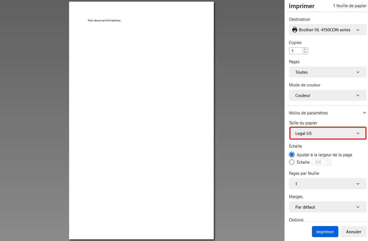Click the '1 feuille de papier' text
Viewport: 368px width, 241px height.
350,6
